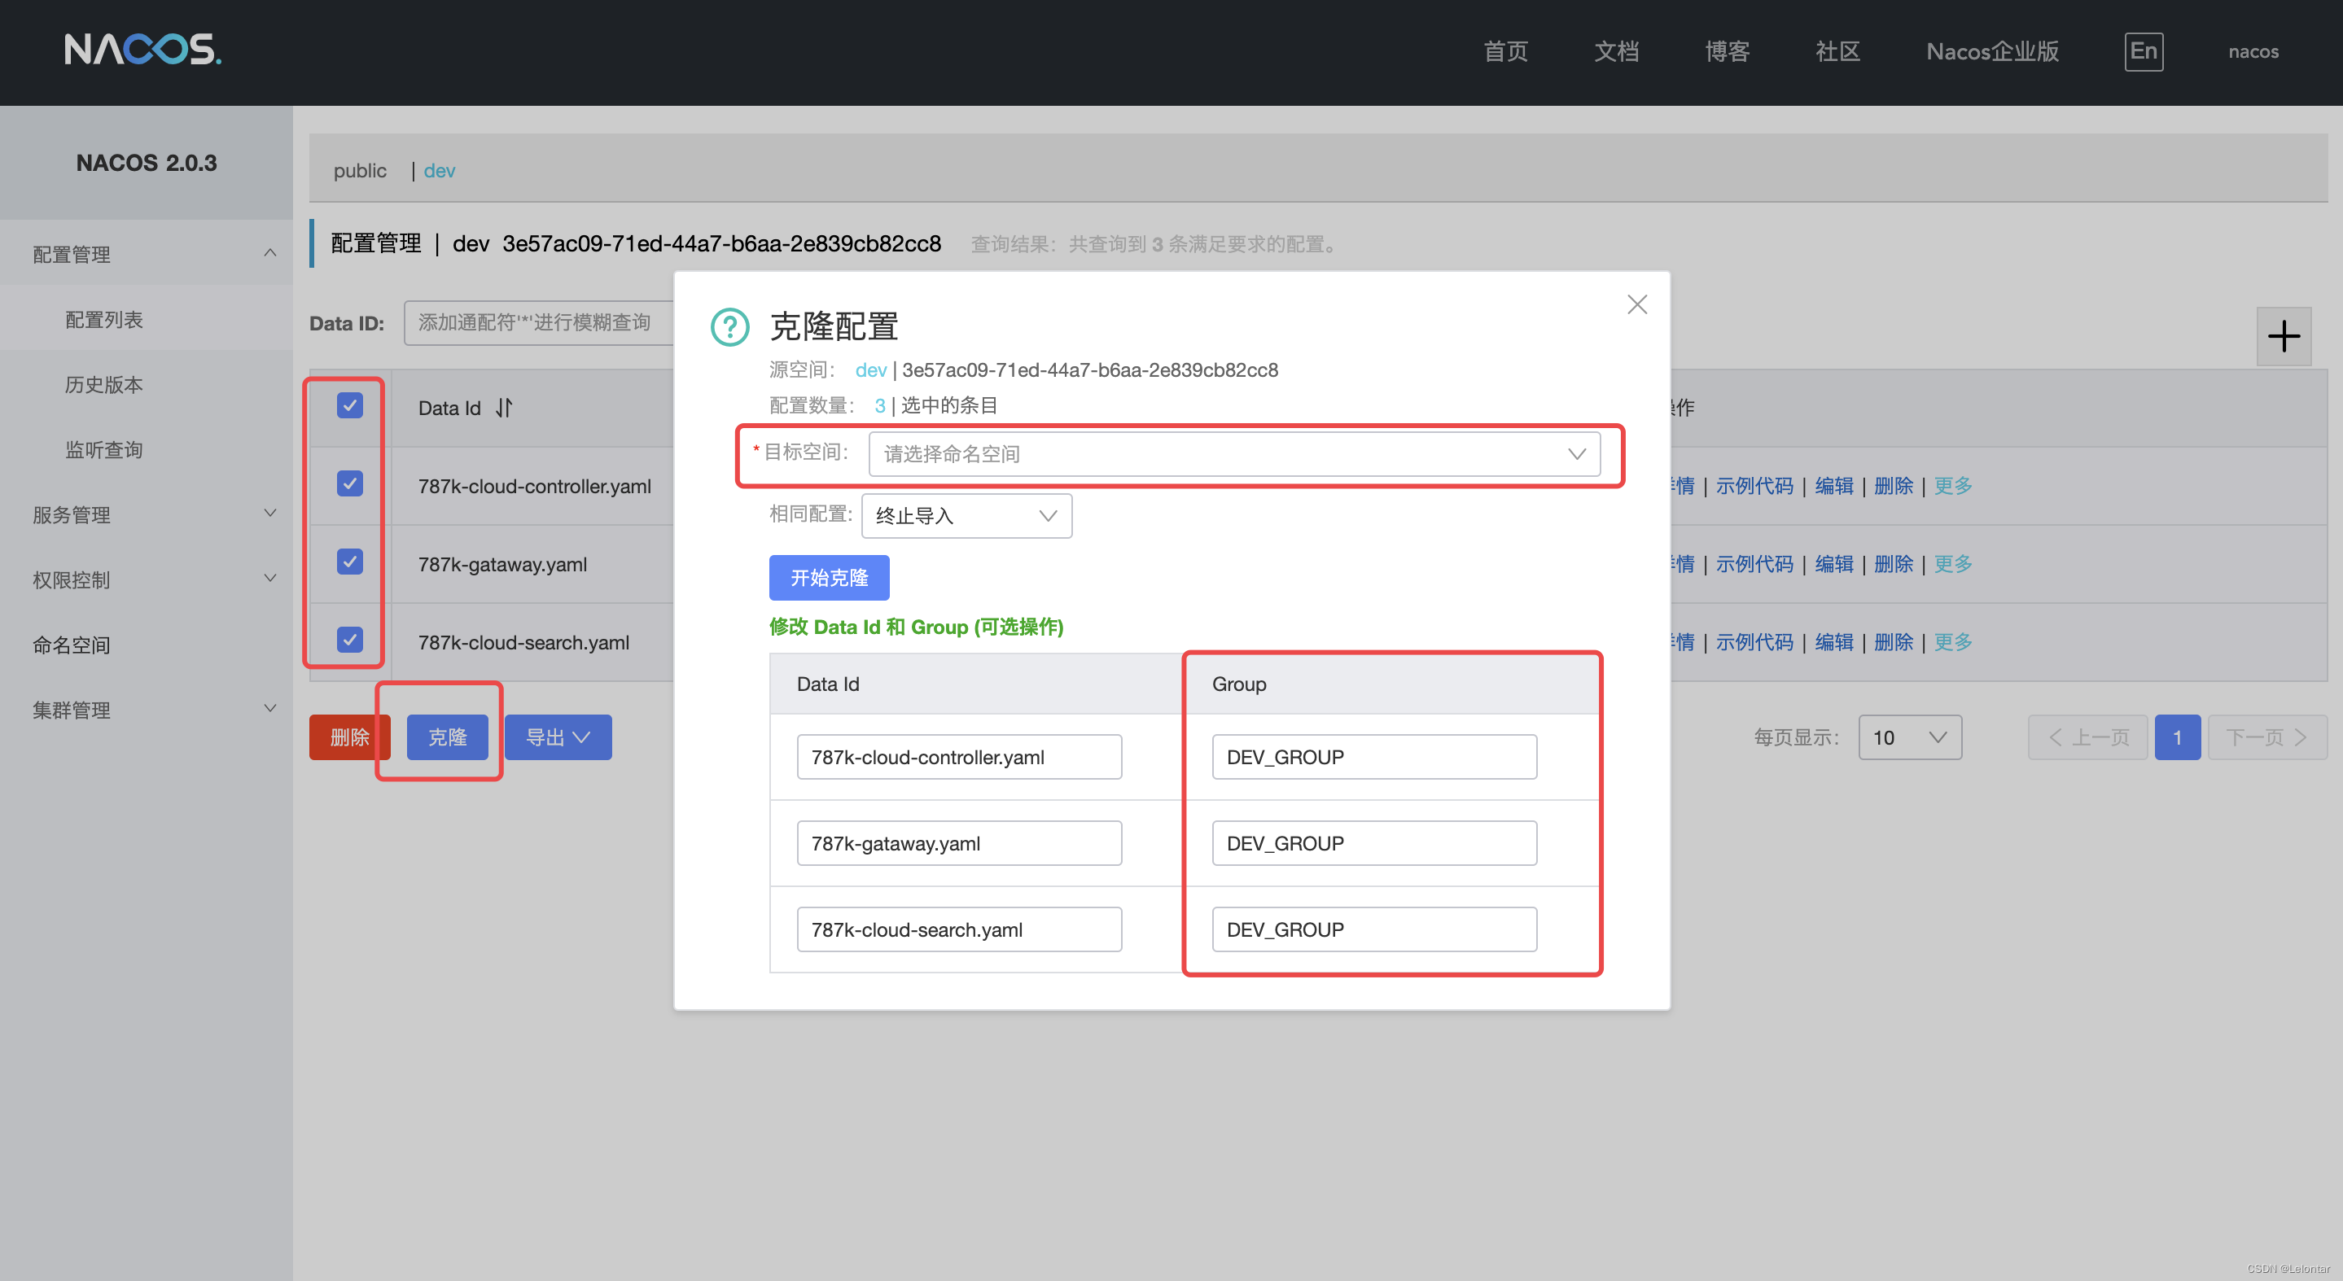This screenshot has height=1281, width=2343.
Task: Click 下一页 next page button
Action: [2266, 737]
